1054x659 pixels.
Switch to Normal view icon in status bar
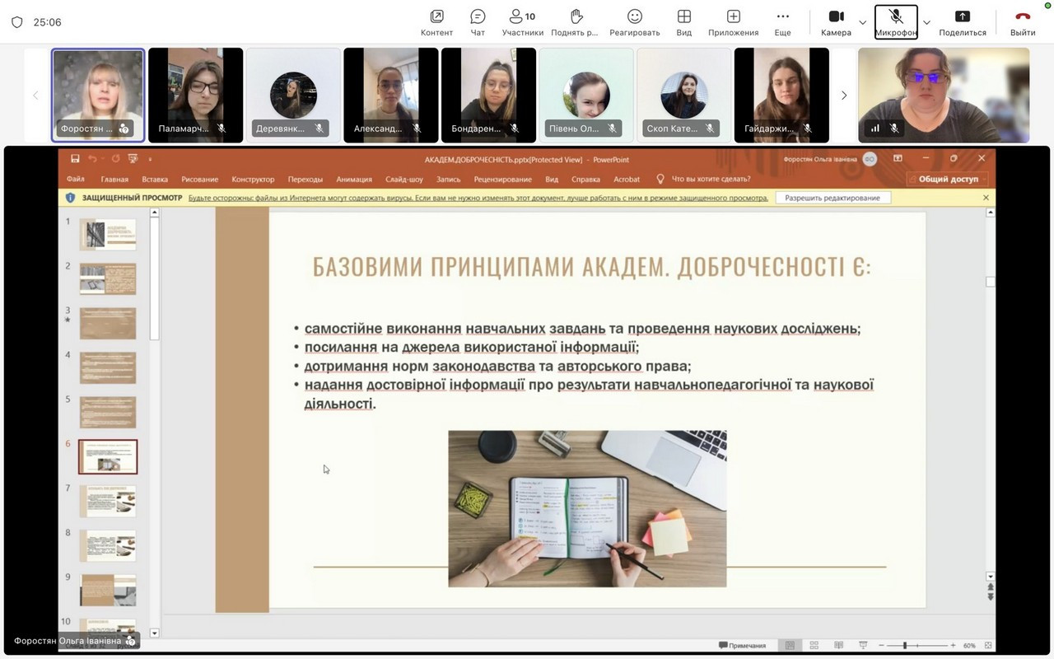(790, 645)
